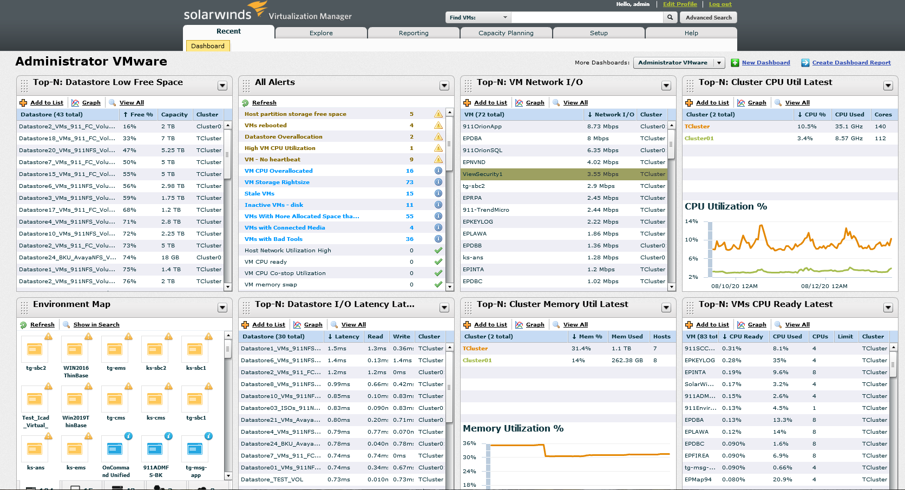
Task: Open the VMs CPU Ready Latest widget menu
Action: (888, 308)
